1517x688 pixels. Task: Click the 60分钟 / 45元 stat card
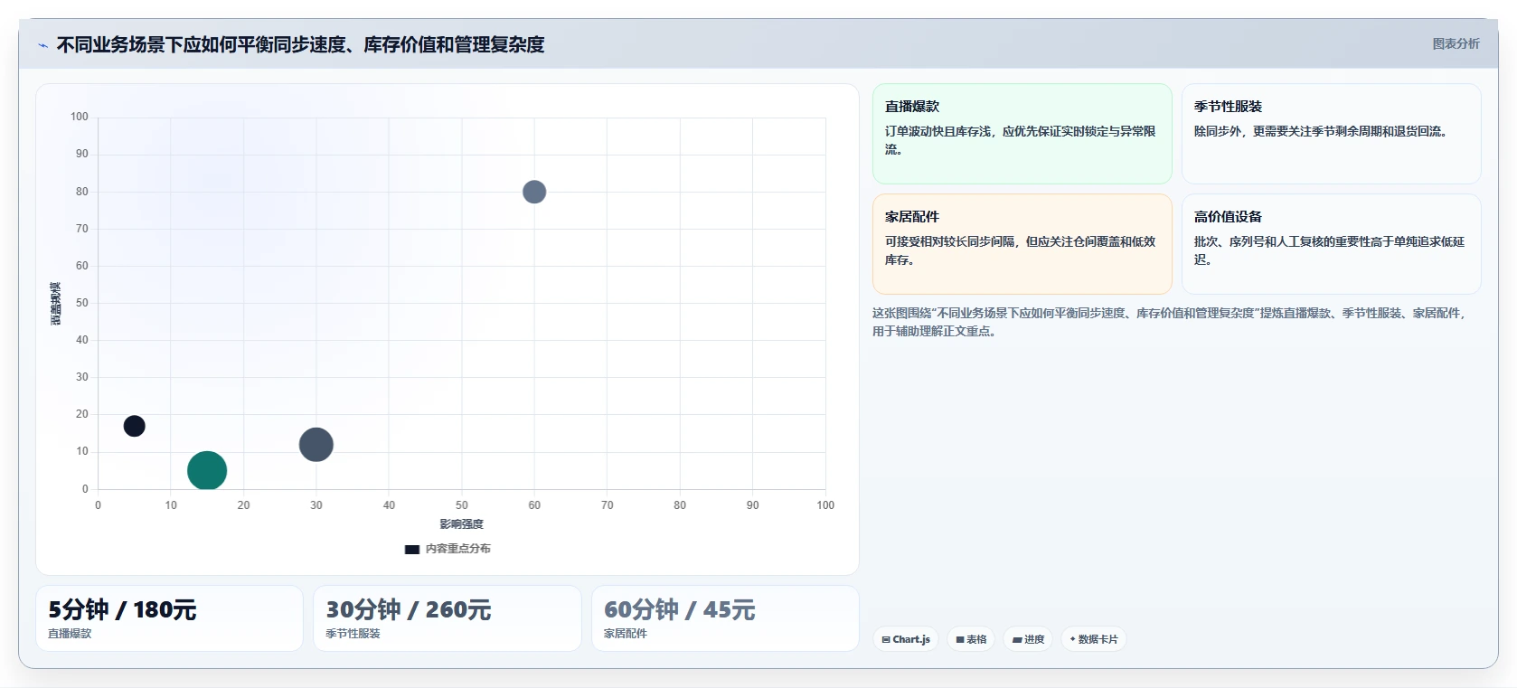[725, 618]
